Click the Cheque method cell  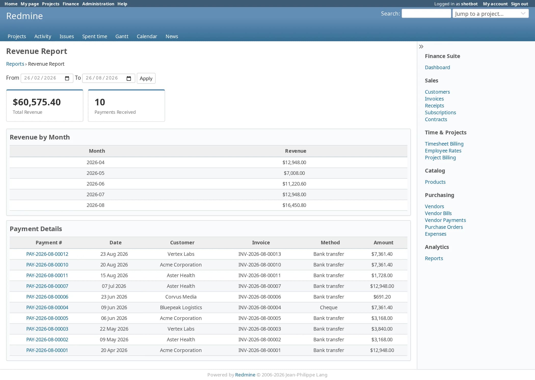(329, 307)
